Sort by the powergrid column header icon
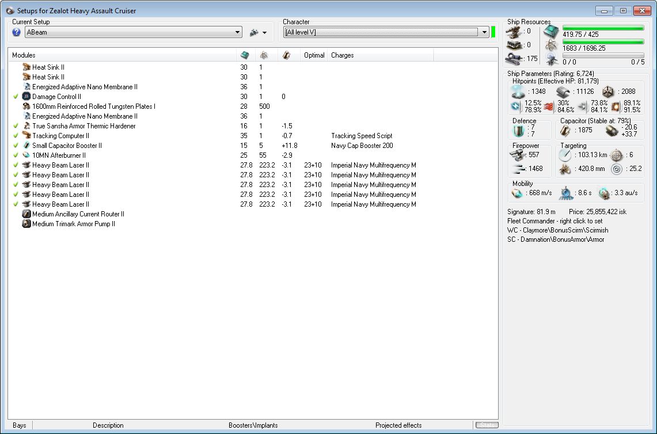 point(264,55)
